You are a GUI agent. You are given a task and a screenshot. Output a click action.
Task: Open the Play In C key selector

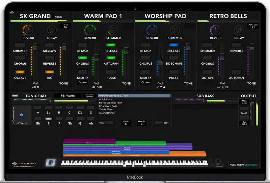pos(126,122)
